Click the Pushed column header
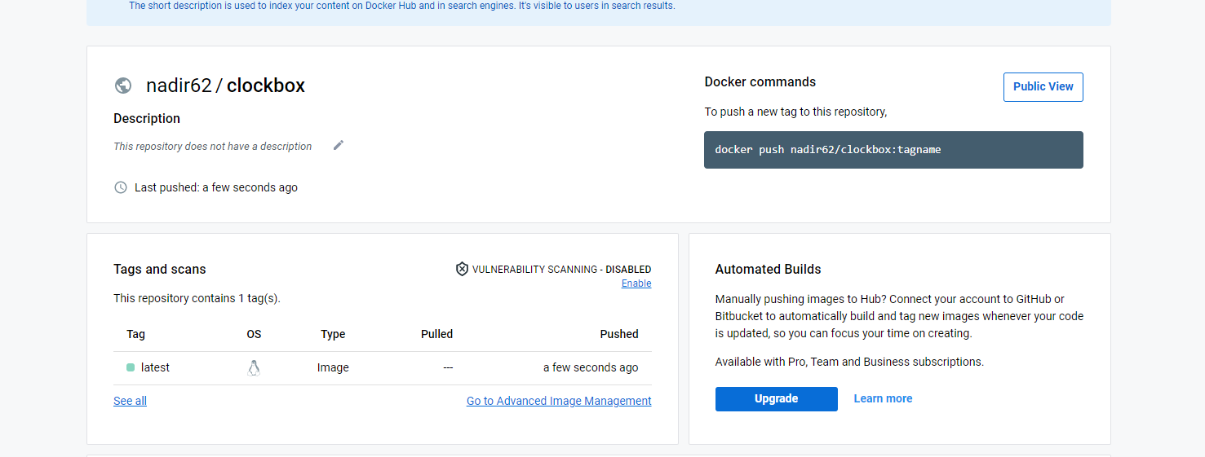Viewport: 1205px width, 457px height. pos(619,334)
